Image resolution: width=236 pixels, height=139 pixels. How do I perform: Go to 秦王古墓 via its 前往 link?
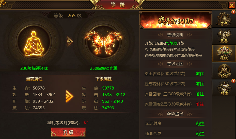point(200,74)
